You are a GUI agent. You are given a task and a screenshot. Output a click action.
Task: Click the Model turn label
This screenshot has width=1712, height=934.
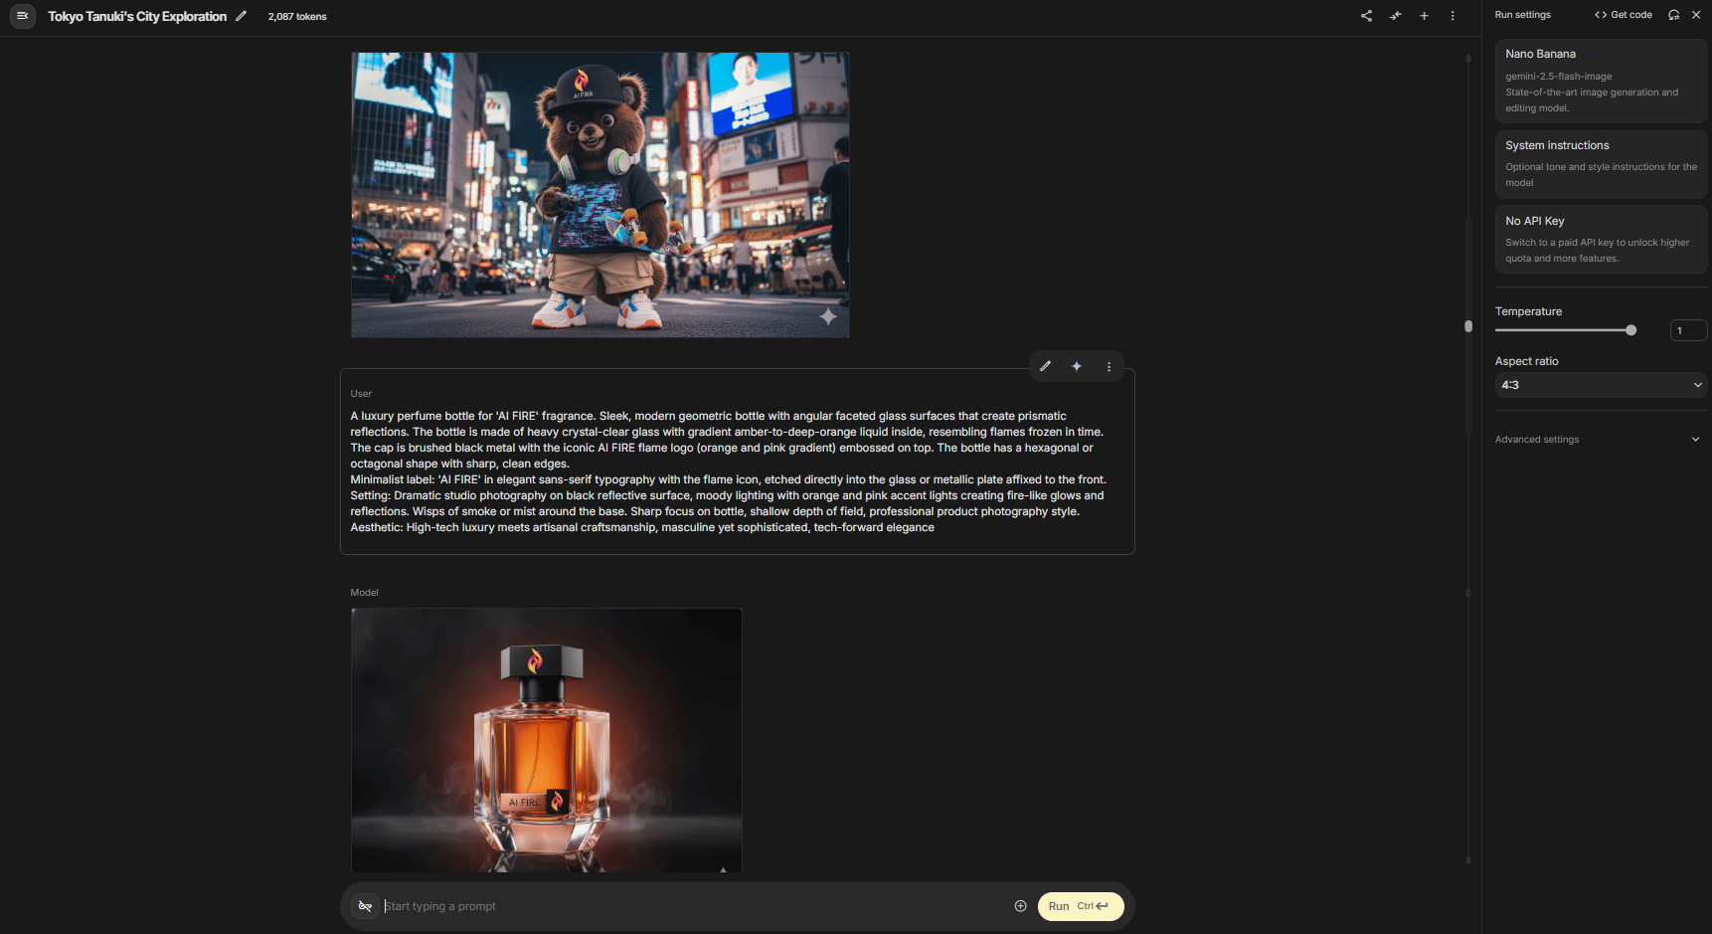pos(364,593)
